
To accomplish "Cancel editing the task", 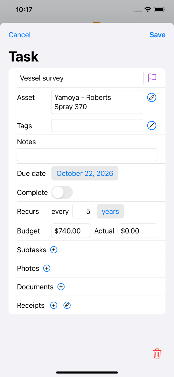I will pos(19,35).
